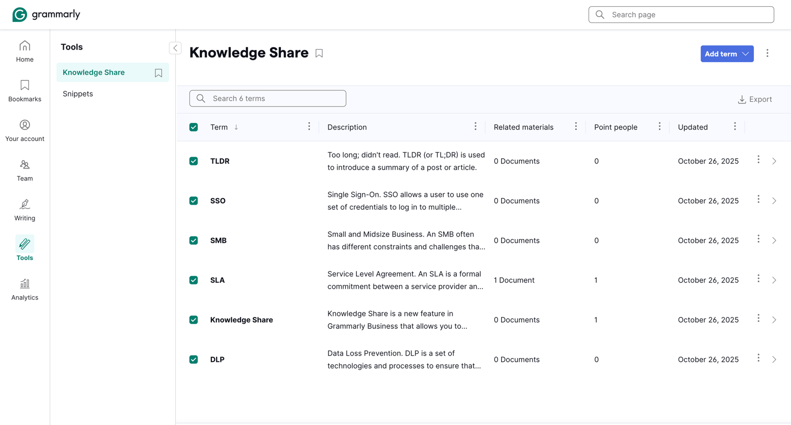Uncheck the SSO term checkbox
This screenshot has height=425, width=791.
(x=194, y=201)
